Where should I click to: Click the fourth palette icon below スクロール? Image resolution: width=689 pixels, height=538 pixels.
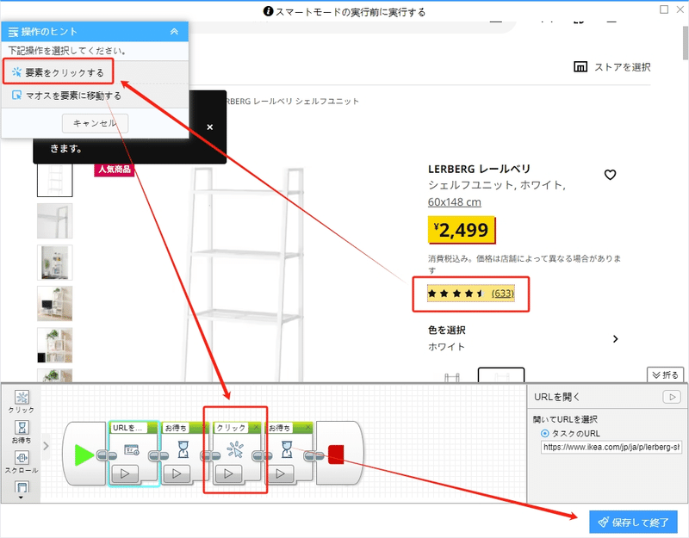tap(22, 487)
